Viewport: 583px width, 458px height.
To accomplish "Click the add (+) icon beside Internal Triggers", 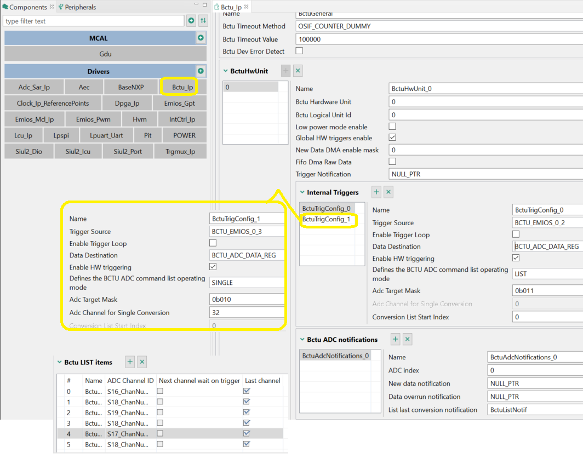I will coord(376,192).
